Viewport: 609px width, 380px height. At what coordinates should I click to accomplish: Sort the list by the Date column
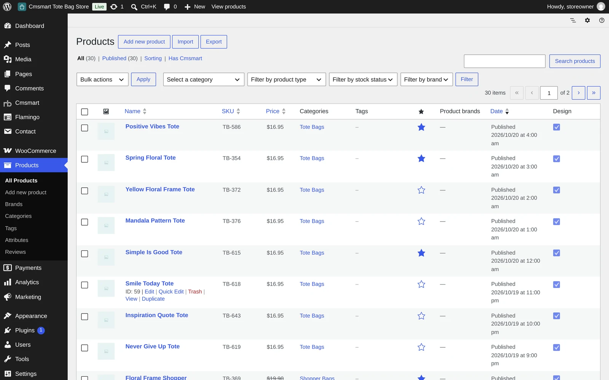click(x=499, y=111)
